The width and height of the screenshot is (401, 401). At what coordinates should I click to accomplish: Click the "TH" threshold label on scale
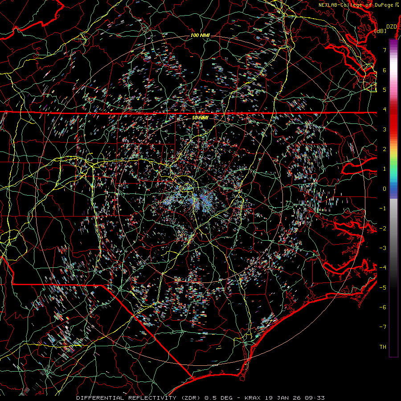click(x=383, y=347)
